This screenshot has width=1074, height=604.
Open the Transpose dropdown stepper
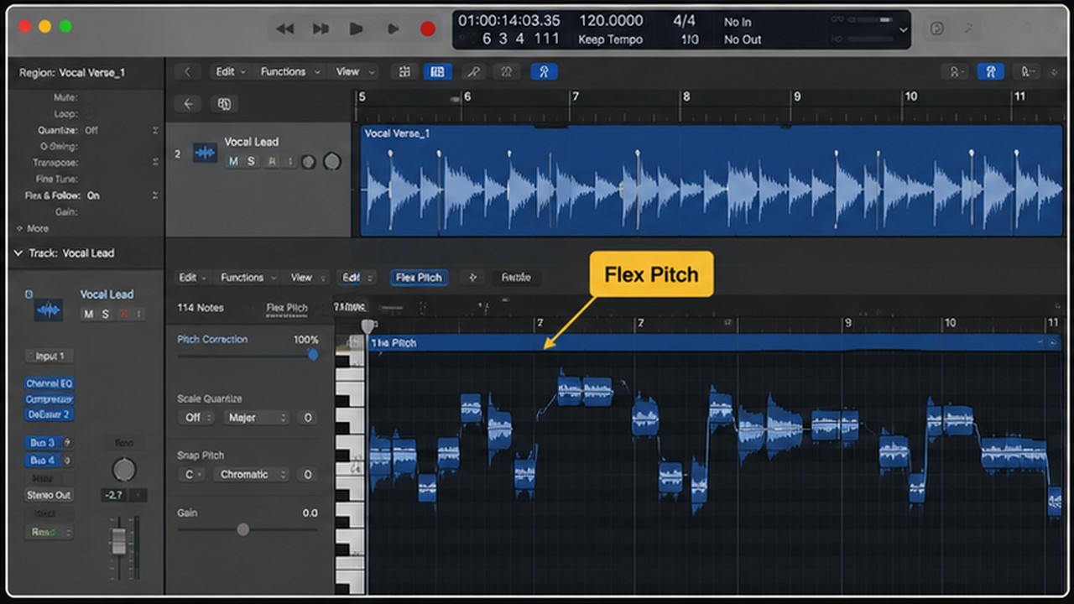[155, 163]
